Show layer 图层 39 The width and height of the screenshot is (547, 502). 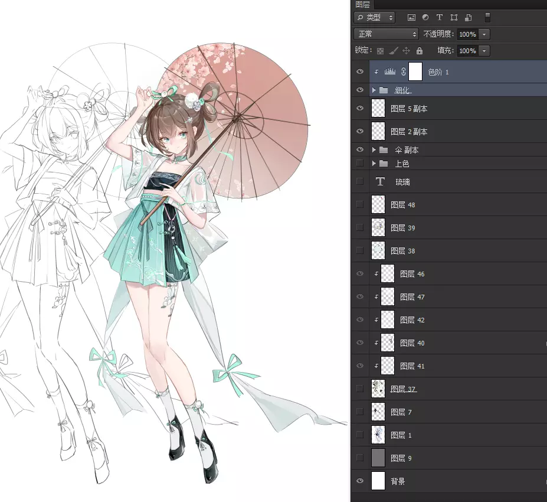360,227
